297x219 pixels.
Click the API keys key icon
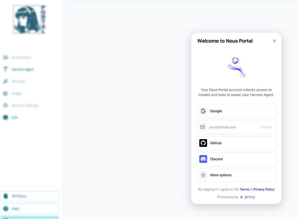click(x=5, y=81)
